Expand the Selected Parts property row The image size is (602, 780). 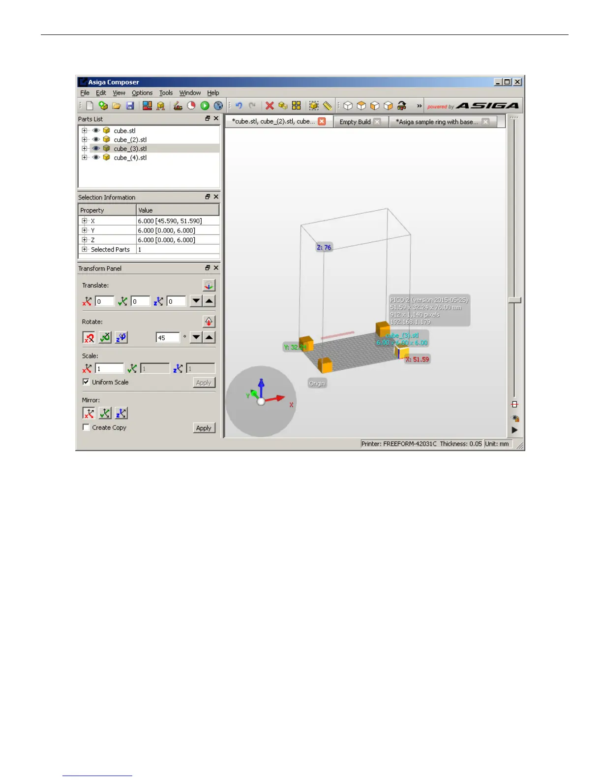point(85,249)
